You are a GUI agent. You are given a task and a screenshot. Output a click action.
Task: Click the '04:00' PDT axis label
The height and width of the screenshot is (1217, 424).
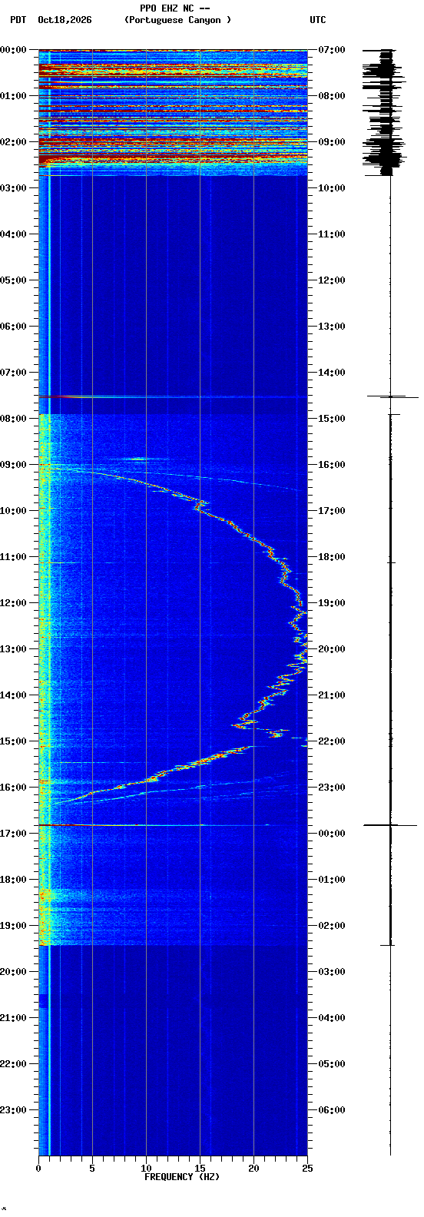pyautogui.click(x=14, y=234)
